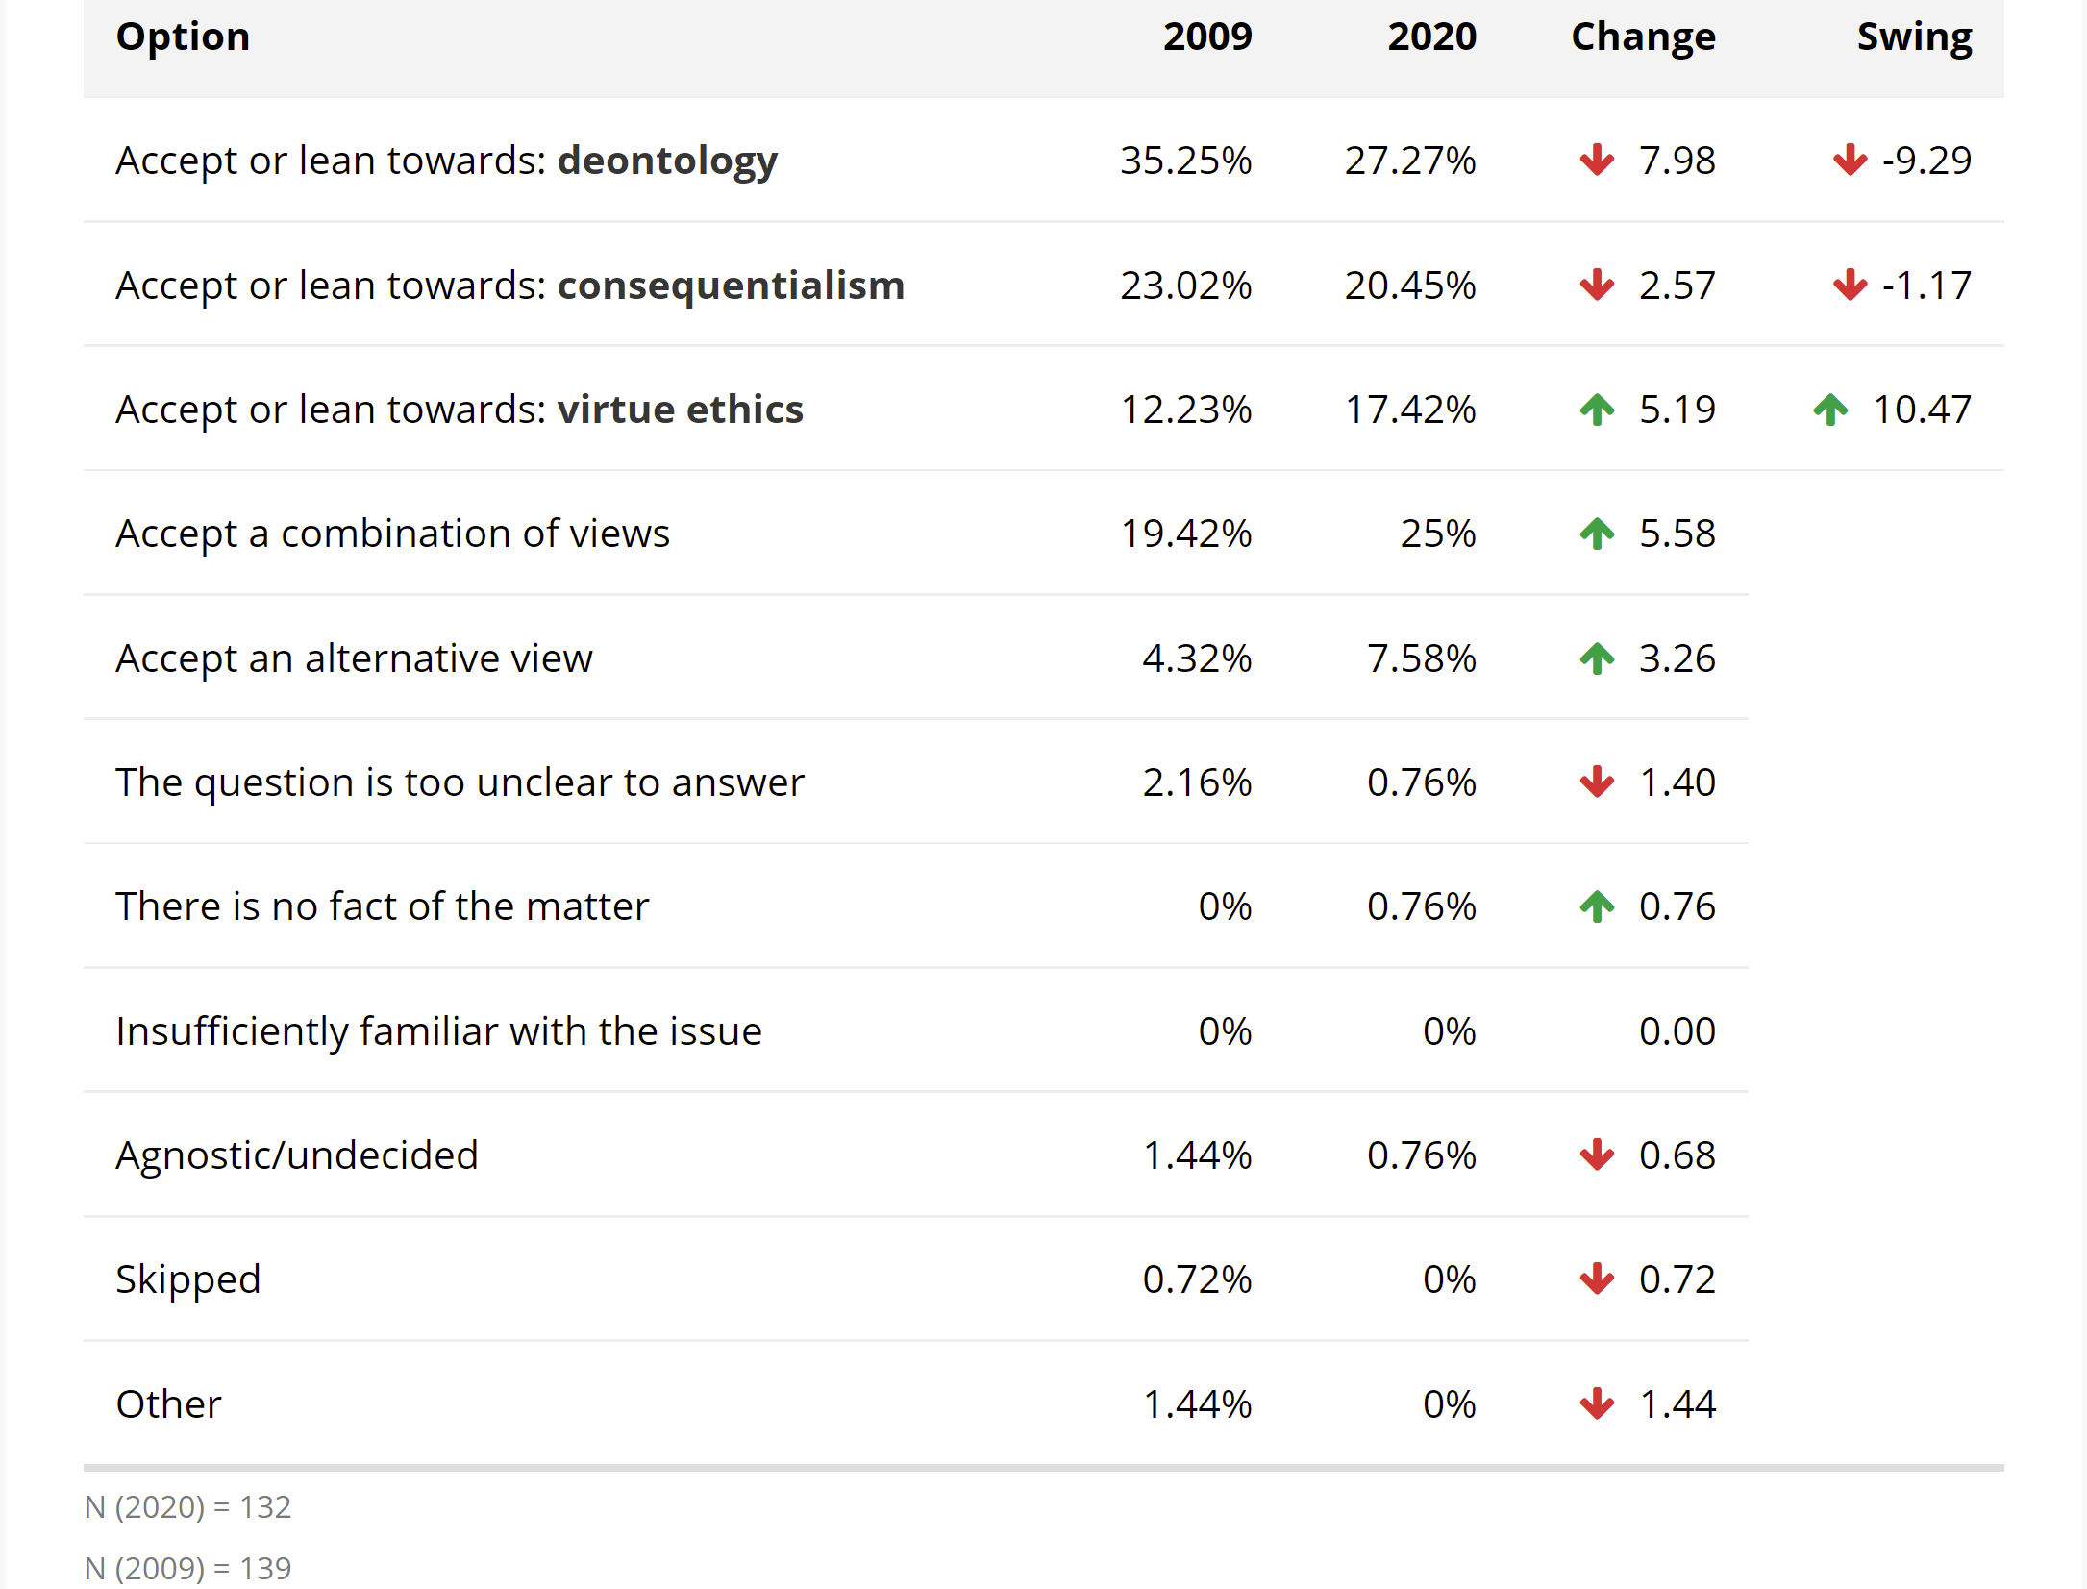The height and width of the screenshot is (1589, 2087).
Task: Click the 2020 column header
Action: (1431, 37)
